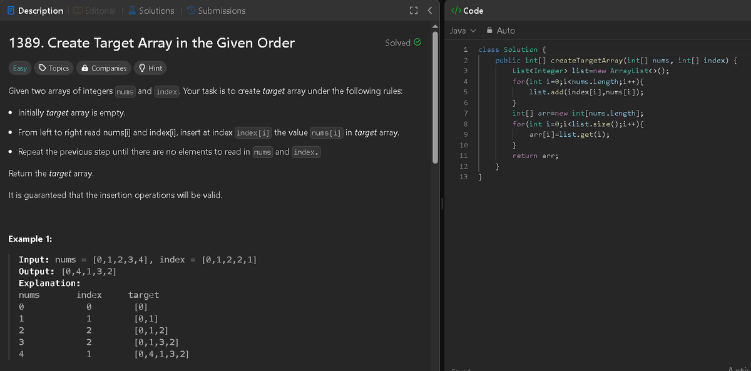Click line number 13 in the editor
This screenshot has width=751, height=371.
(x=464, y=177)
